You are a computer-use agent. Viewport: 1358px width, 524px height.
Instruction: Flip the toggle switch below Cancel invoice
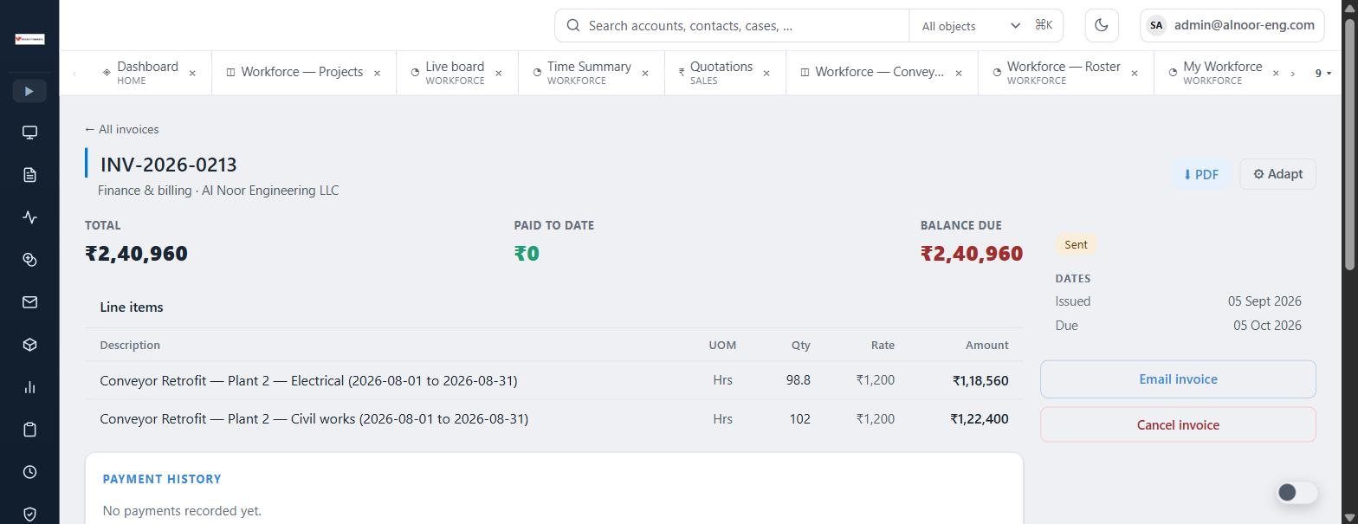[x=1297, y=492]
